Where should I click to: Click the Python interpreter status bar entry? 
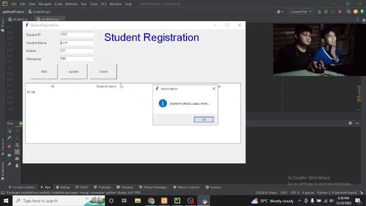pos(337,193)
